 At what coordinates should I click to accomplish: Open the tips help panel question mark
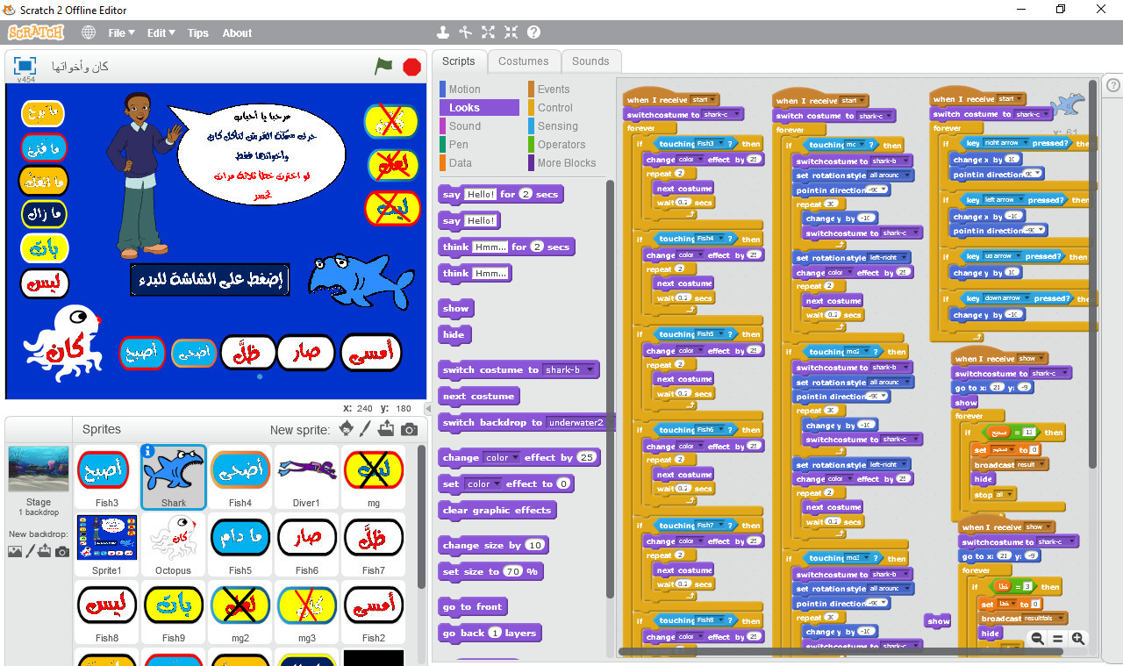click(1113, 85)
